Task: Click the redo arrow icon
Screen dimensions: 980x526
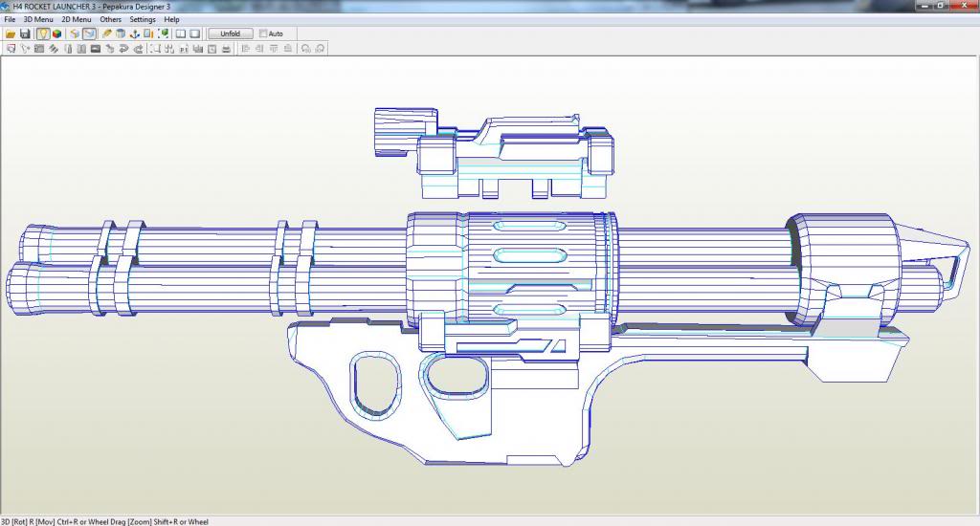Action: coord(138,49)
